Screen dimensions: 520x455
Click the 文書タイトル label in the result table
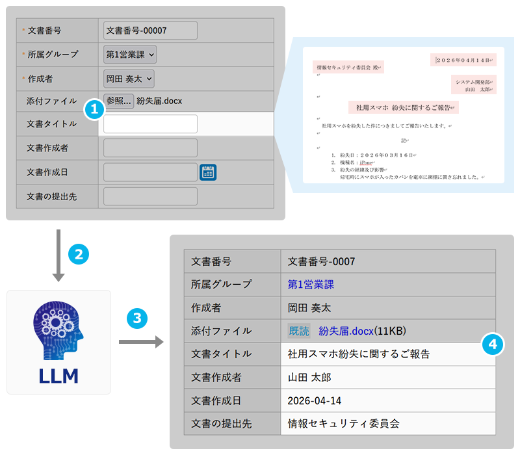coord(221,354)
